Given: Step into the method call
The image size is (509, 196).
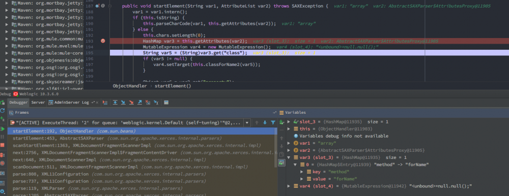Looking at the screenshot, I should click(123, 103).
